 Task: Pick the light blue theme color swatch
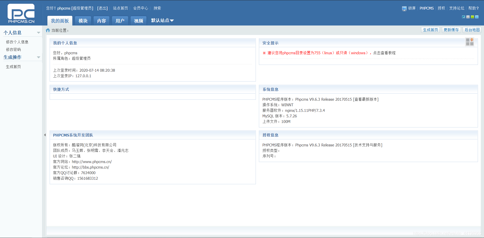[x=476, y=17]
